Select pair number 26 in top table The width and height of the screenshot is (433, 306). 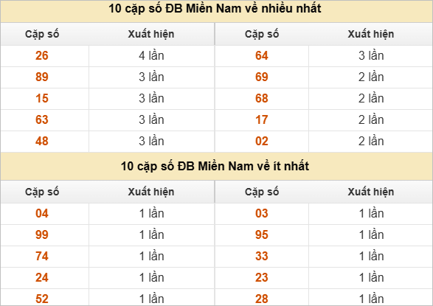pyautogui.click(x=42, y=56)
